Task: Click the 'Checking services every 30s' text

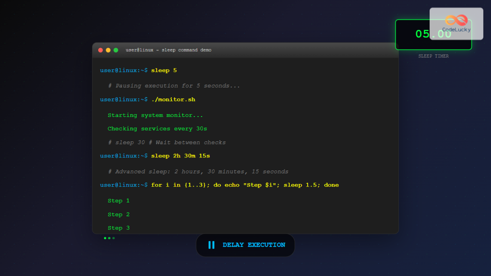Action: (158, 128)
